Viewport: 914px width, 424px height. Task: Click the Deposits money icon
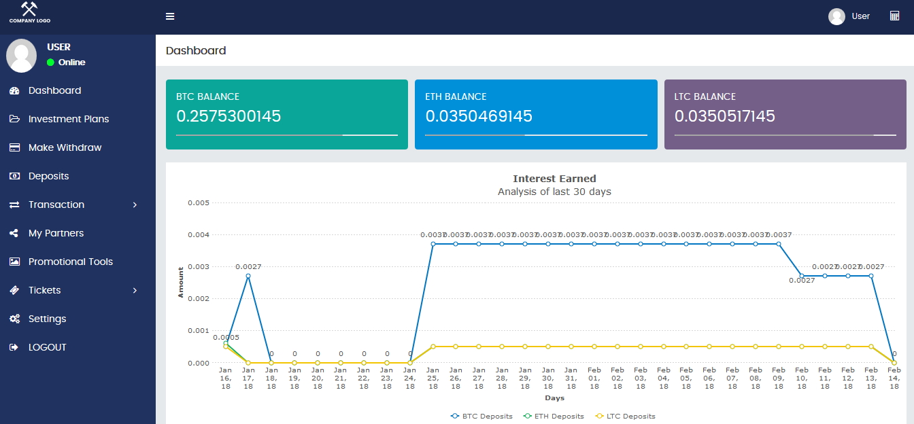(14, 176)
